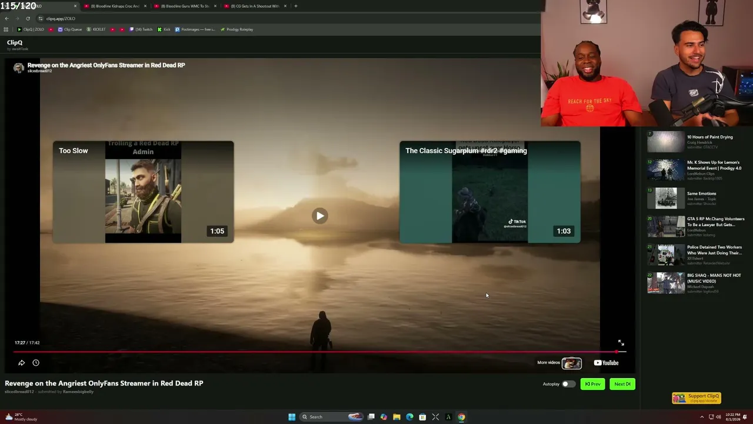Select 'BIG SHAQ - MANS NOT HOT' clip

(697, 283)
